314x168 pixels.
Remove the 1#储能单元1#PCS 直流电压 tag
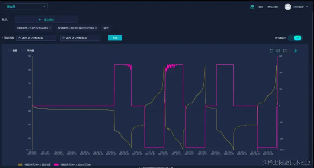50,28
